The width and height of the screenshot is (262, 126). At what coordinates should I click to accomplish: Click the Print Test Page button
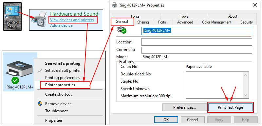230,107
